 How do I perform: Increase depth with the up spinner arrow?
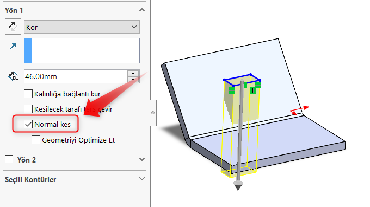click(133, 73)
